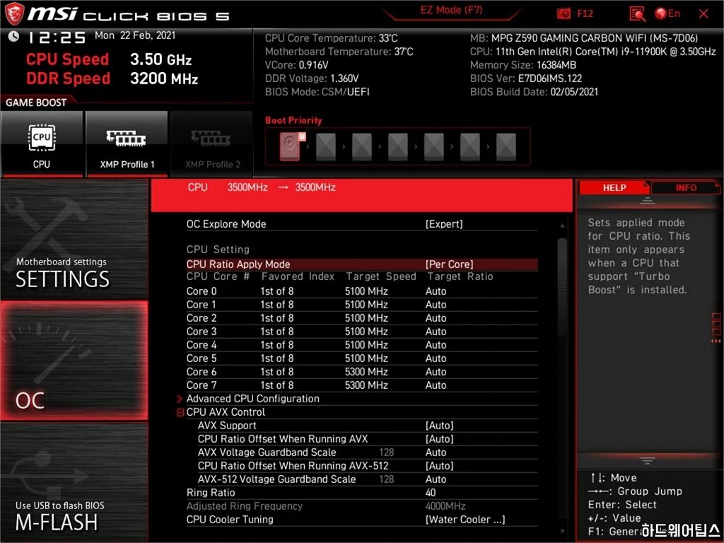The height and width of the screenshot is (543, 724).
Task: Enable XMP Profile 1
Action: coord(127,144)
